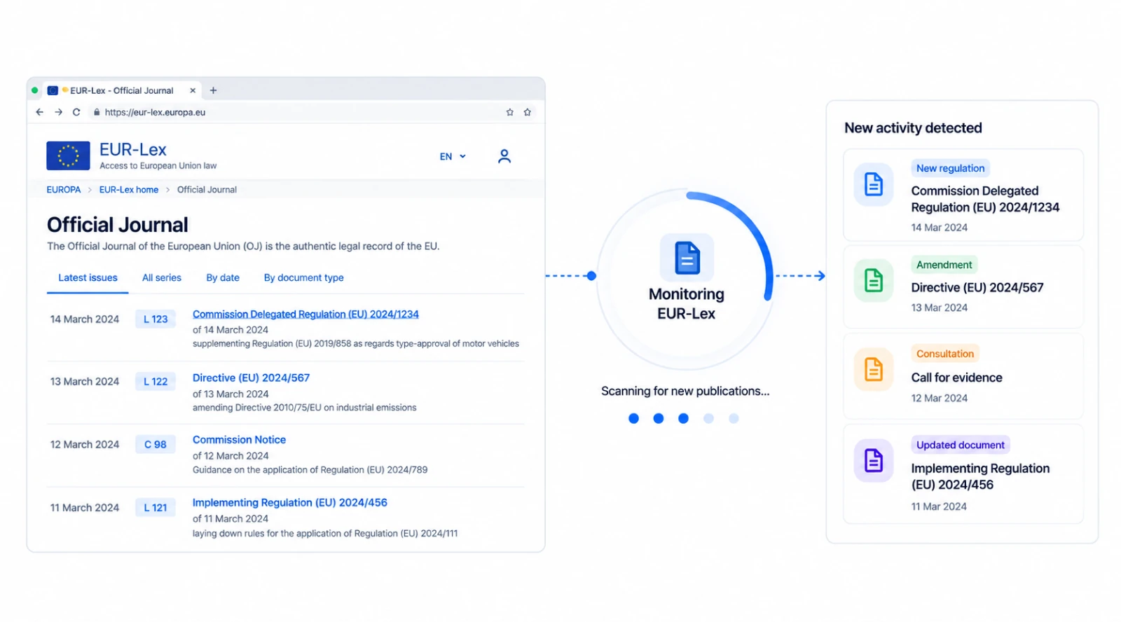Click the padlock icon in address bar

point(97,112)
